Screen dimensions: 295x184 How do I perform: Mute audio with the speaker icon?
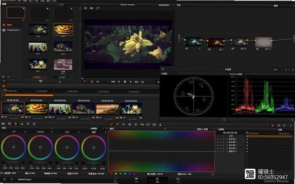(98, 81)
